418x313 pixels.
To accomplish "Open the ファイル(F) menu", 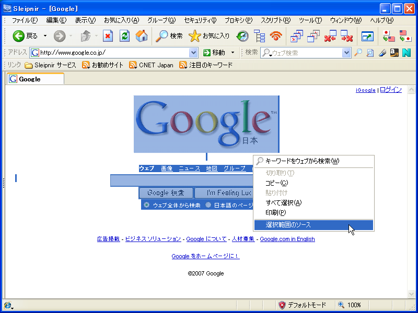I will point(25,20).
